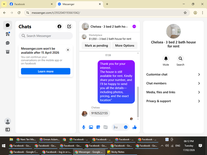
Task: Switch to Emran Aslam... taskbar window
Action: click(x=49, y=139)
